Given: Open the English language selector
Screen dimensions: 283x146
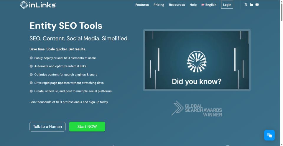Looking at the screenshot, I should pos(210,5).
